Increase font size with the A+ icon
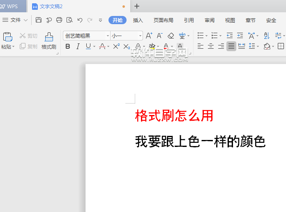 [x=149, y=36]
